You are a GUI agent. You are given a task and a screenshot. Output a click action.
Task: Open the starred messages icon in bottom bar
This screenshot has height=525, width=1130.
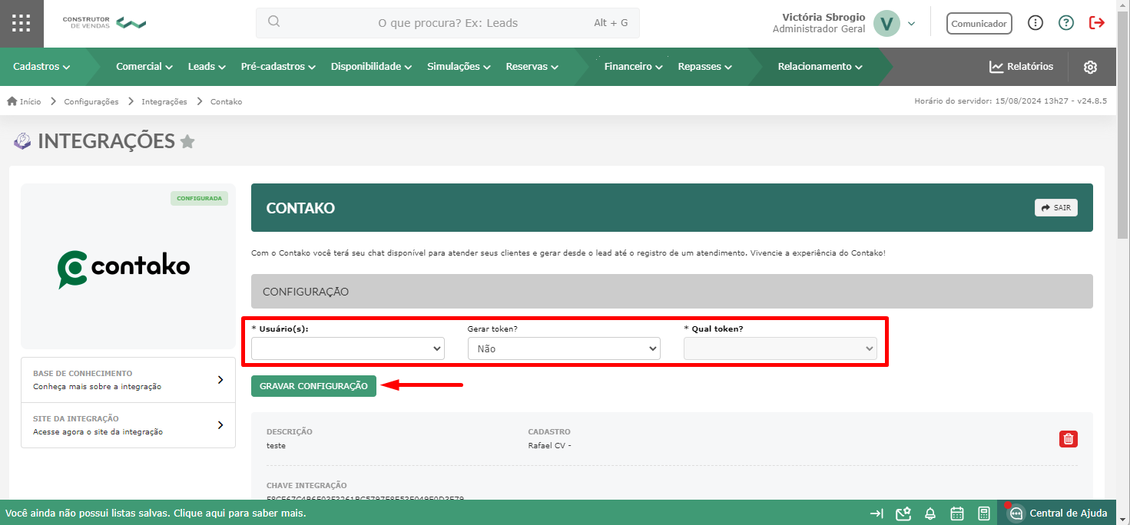pos(903,513)
